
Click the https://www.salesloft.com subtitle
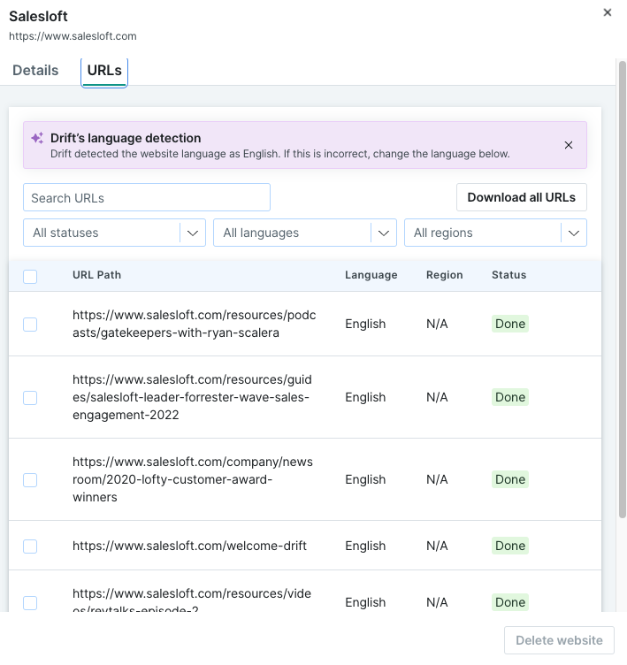coord(73,36)
